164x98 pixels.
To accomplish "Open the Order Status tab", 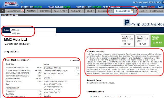I will point(45,11).
